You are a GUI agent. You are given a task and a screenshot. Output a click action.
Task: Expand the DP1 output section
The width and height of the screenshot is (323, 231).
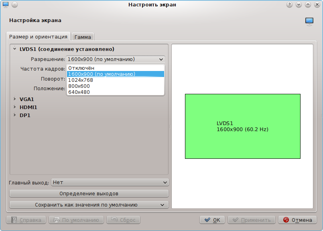[x=15, y=115]
